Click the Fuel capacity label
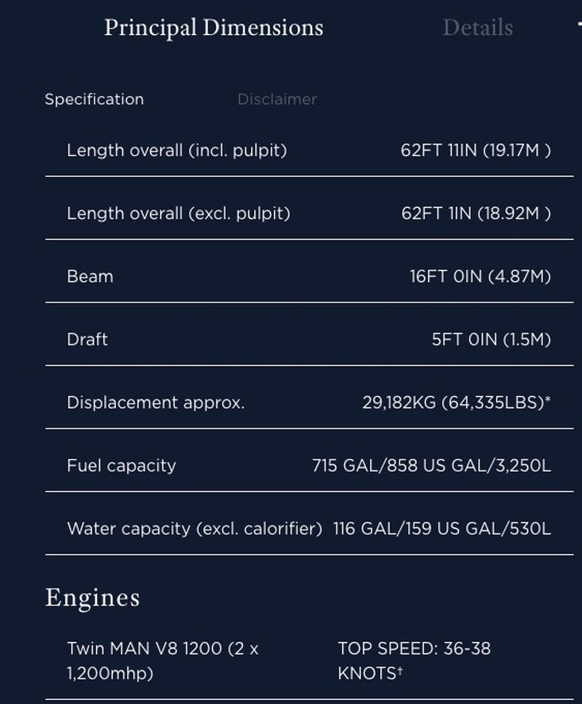582x704 pixels. [x=121, y=466]
